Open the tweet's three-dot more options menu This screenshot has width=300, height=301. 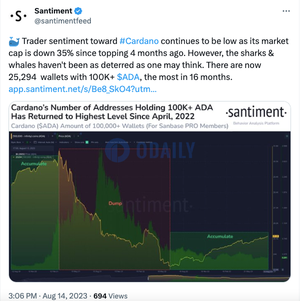286,11
